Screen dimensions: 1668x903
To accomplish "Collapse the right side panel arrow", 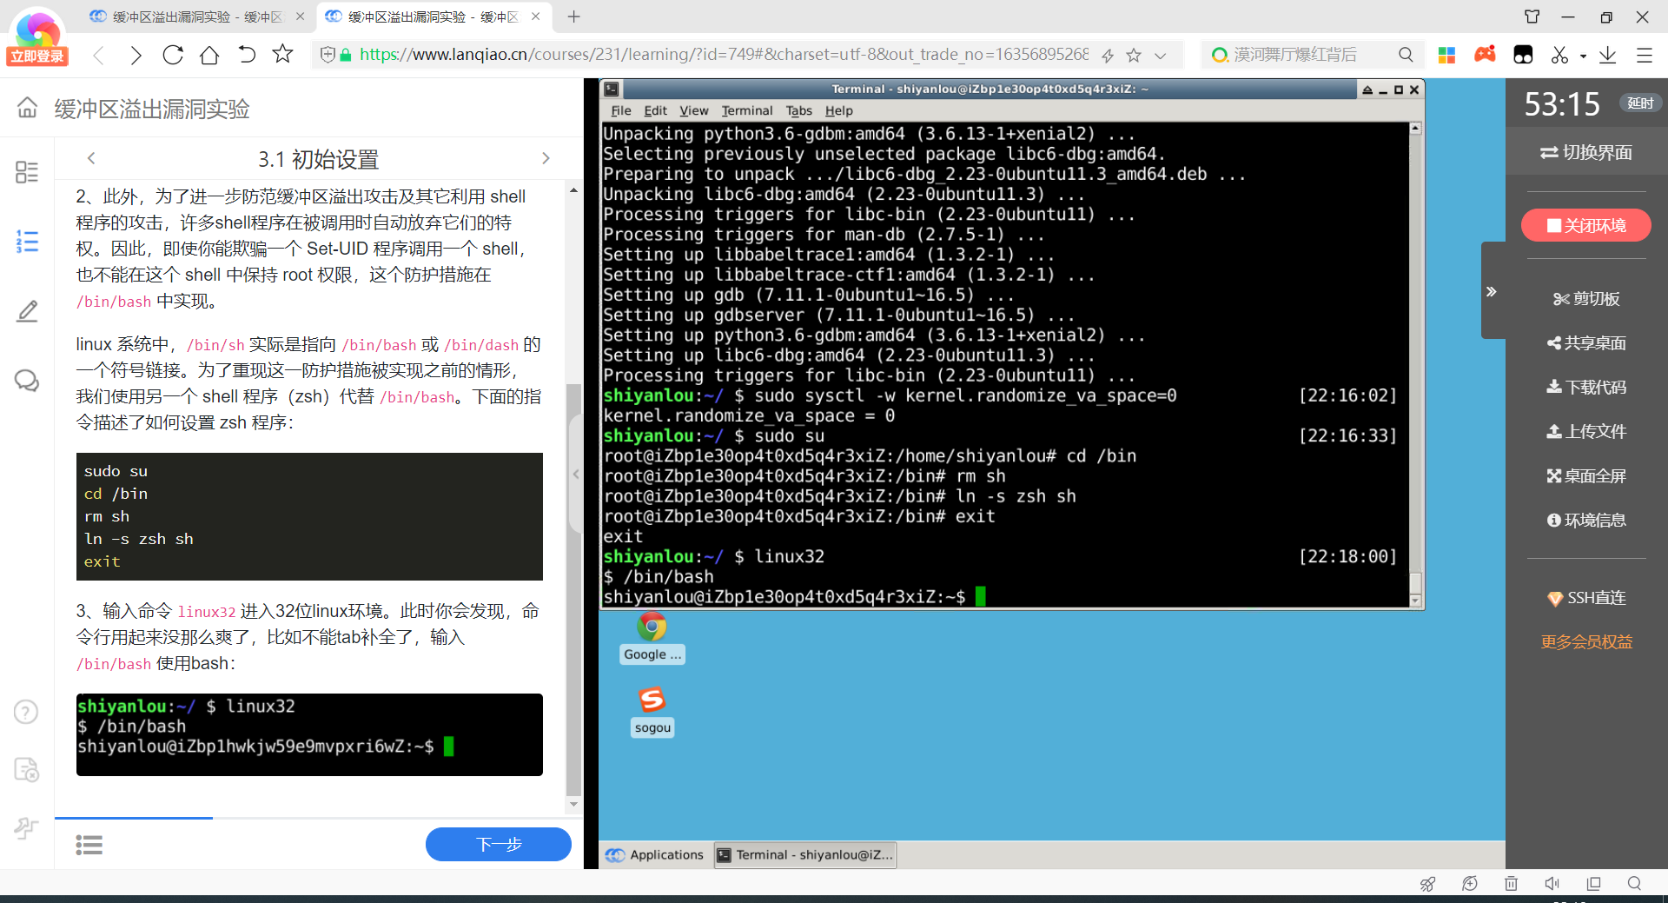I will coord(1491,291).
